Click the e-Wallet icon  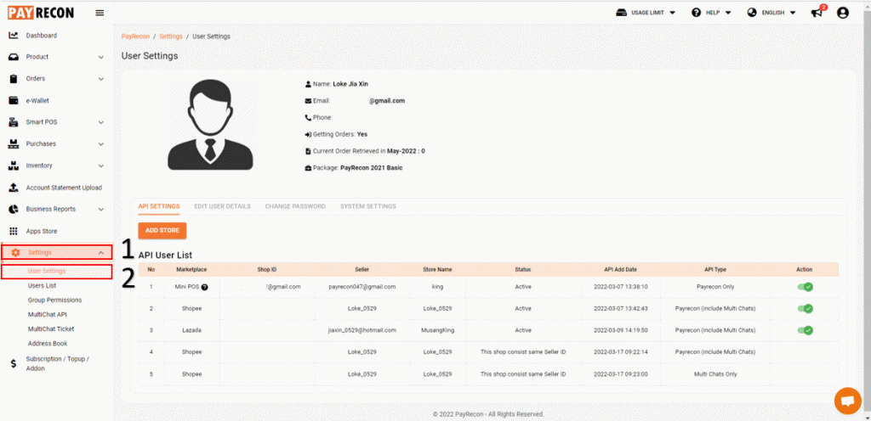coord(14,101)
